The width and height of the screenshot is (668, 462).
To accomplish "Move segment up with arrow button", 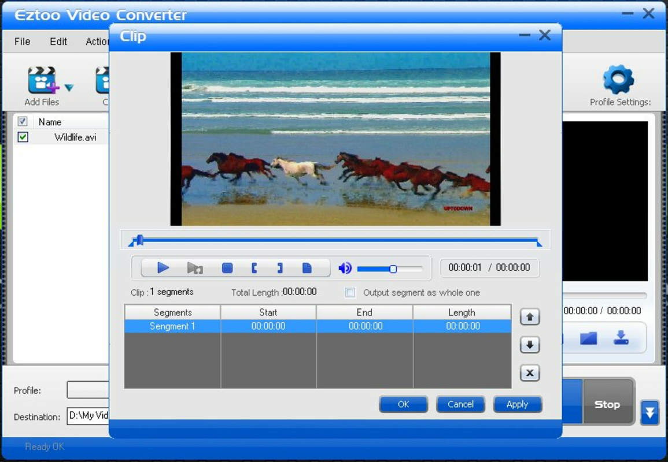I will (530, 317).
